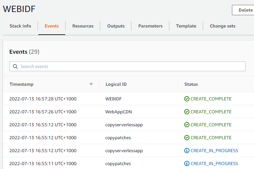Focus the Search events field
This screenshot has width=254, height=169.
point(130,66)
